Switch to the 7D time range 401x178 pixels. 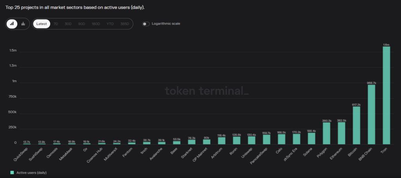click(x=56, y=24)
